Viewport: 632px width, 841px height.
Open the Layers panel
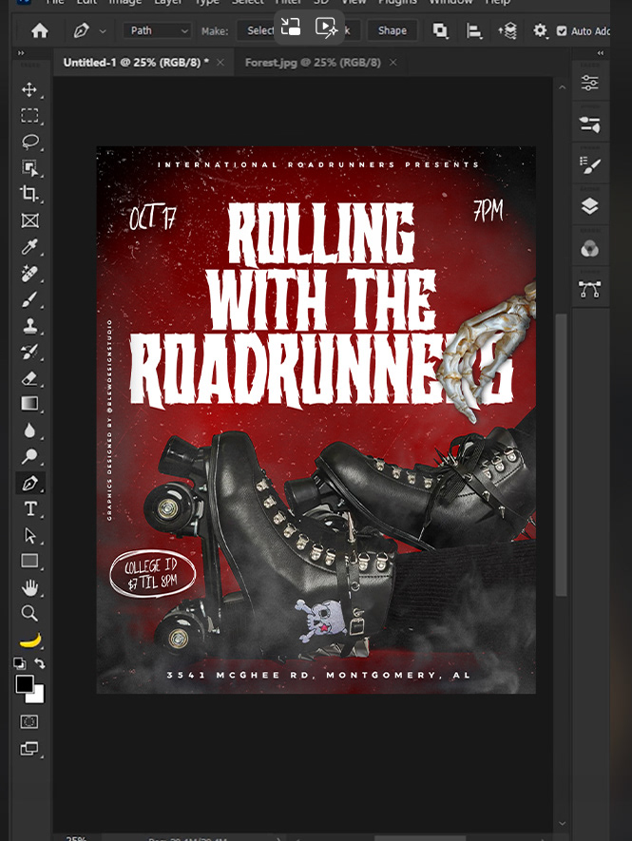point(589,206)
